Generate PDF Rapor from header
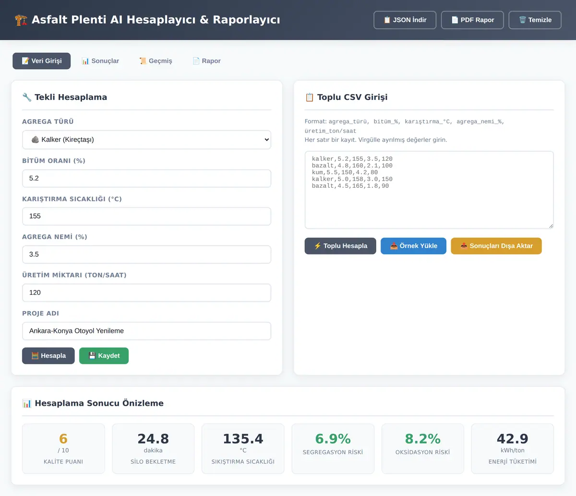Screen dimensions: 576x496 click(x=472, y=20)
